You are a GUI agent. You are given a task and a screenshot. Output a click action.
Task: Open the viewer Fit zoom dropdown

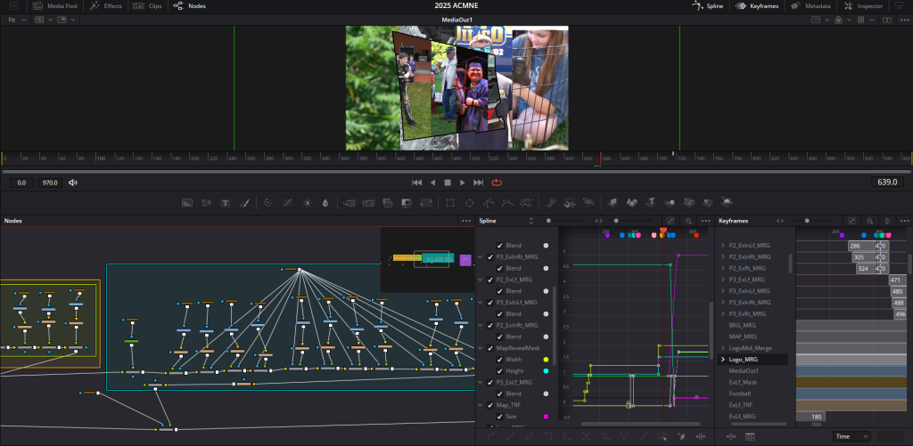16,20
